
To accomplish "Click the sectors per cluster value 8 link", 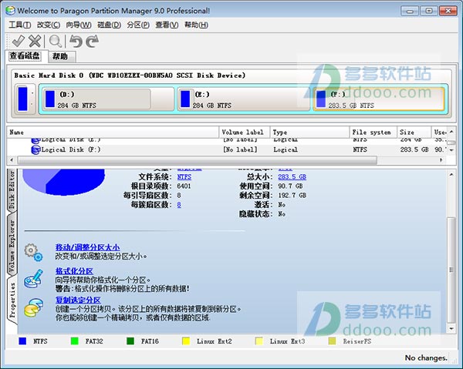I will (179, 205).
